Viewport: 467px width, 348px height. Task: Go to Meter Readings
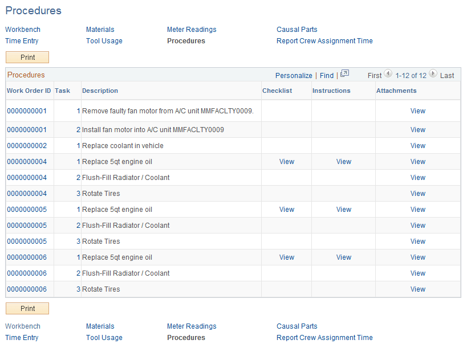pyautogui.click(x=192, y=29)
